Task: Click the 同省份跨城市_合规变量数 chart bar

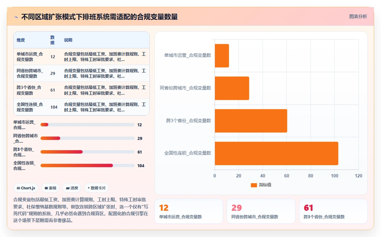Action: (232, 88)
